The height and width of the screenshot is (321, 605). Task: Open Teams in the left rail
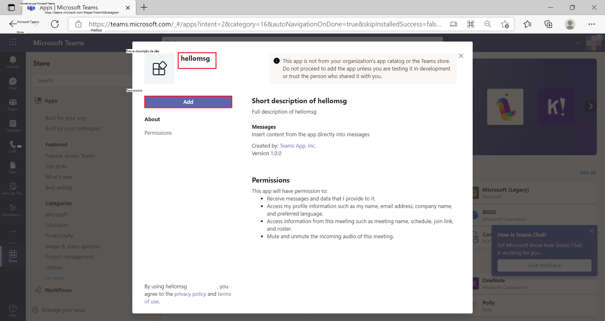click(13, 105)
